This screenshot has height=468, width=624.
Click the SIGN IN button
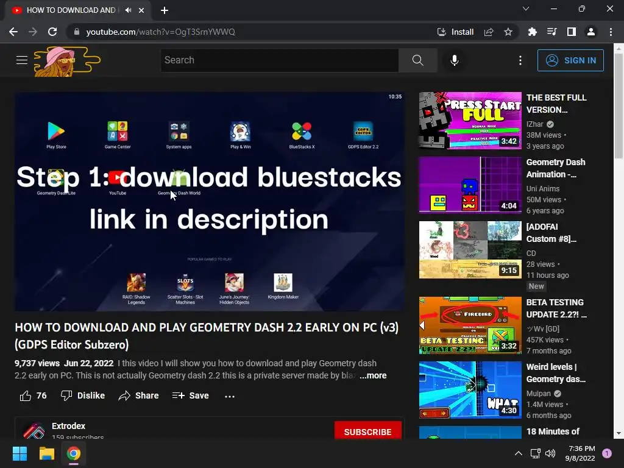coord(570,60)
